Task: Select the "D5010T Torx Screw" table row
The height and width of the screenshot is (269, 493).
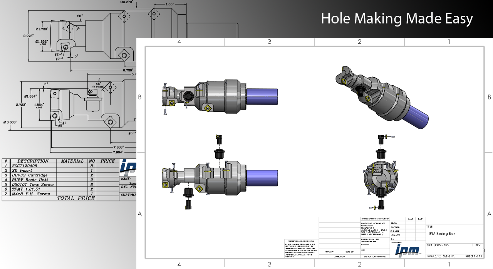Action: pos(33,184)
